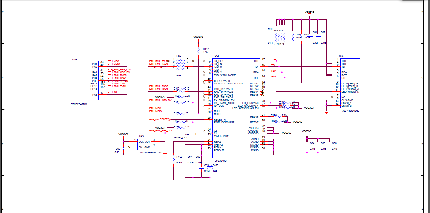Select the LED_SPEED/AN1 pin label
The width and height of the screenshot is (430, 213).
(248, 106)
